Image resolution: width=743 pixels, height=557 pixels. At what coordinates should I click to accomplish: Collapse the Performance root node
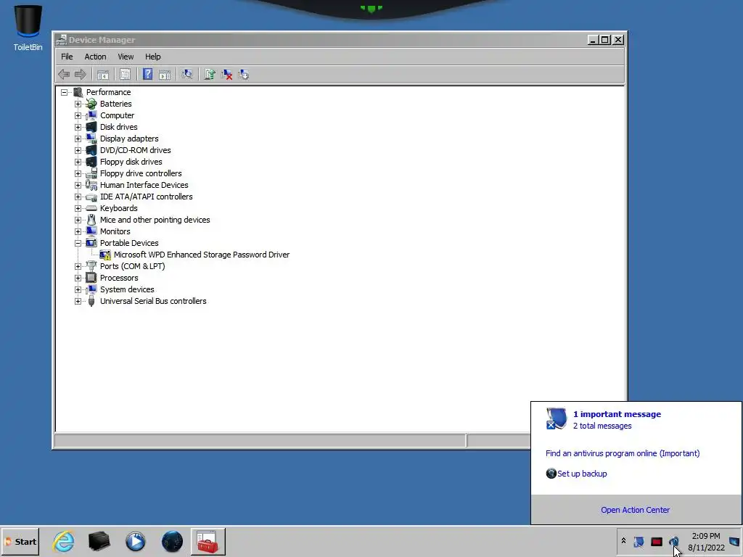65,92
